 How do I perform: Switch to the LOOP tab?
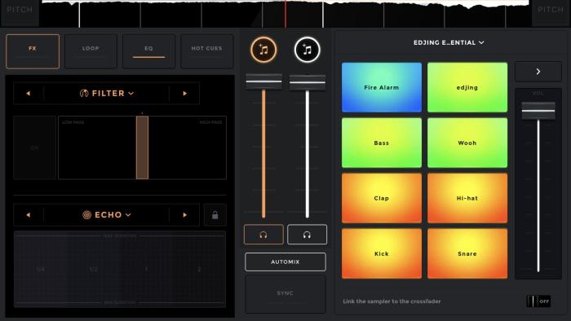[91, 51]
